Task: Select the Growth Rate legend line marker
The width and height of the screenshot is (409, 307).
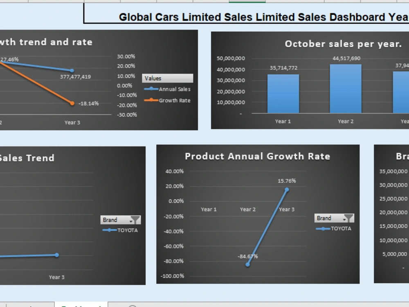Action: point(151,100)
